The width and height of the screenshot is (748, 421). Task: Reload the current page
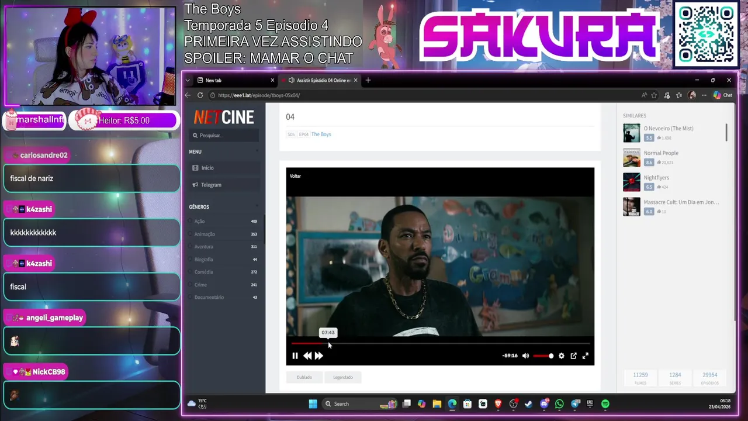tap(200, 95)
